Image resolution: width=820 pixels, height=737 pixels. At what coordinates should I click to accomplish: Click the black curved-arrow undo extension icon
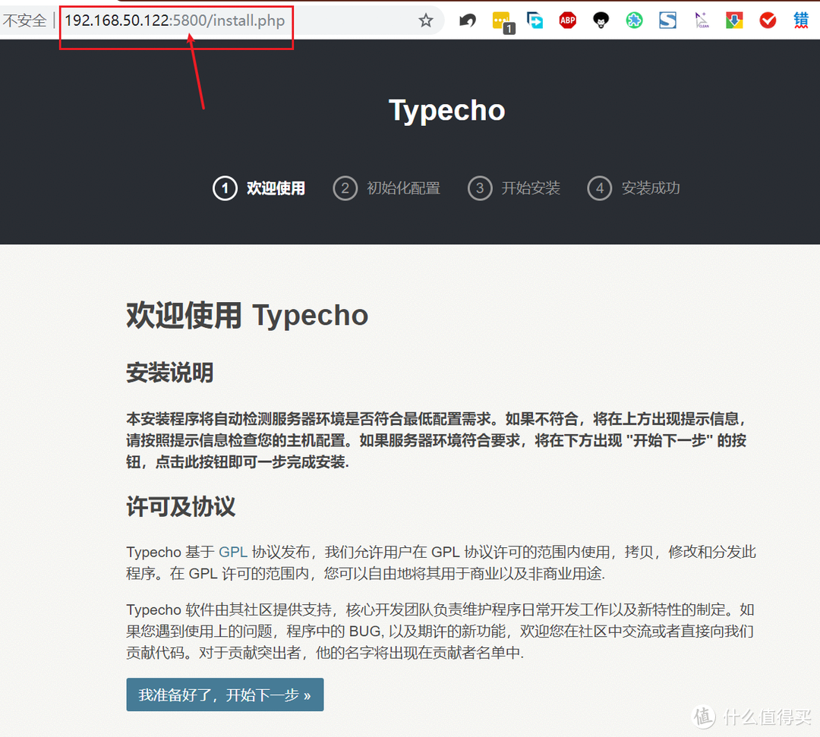(468, 21)
